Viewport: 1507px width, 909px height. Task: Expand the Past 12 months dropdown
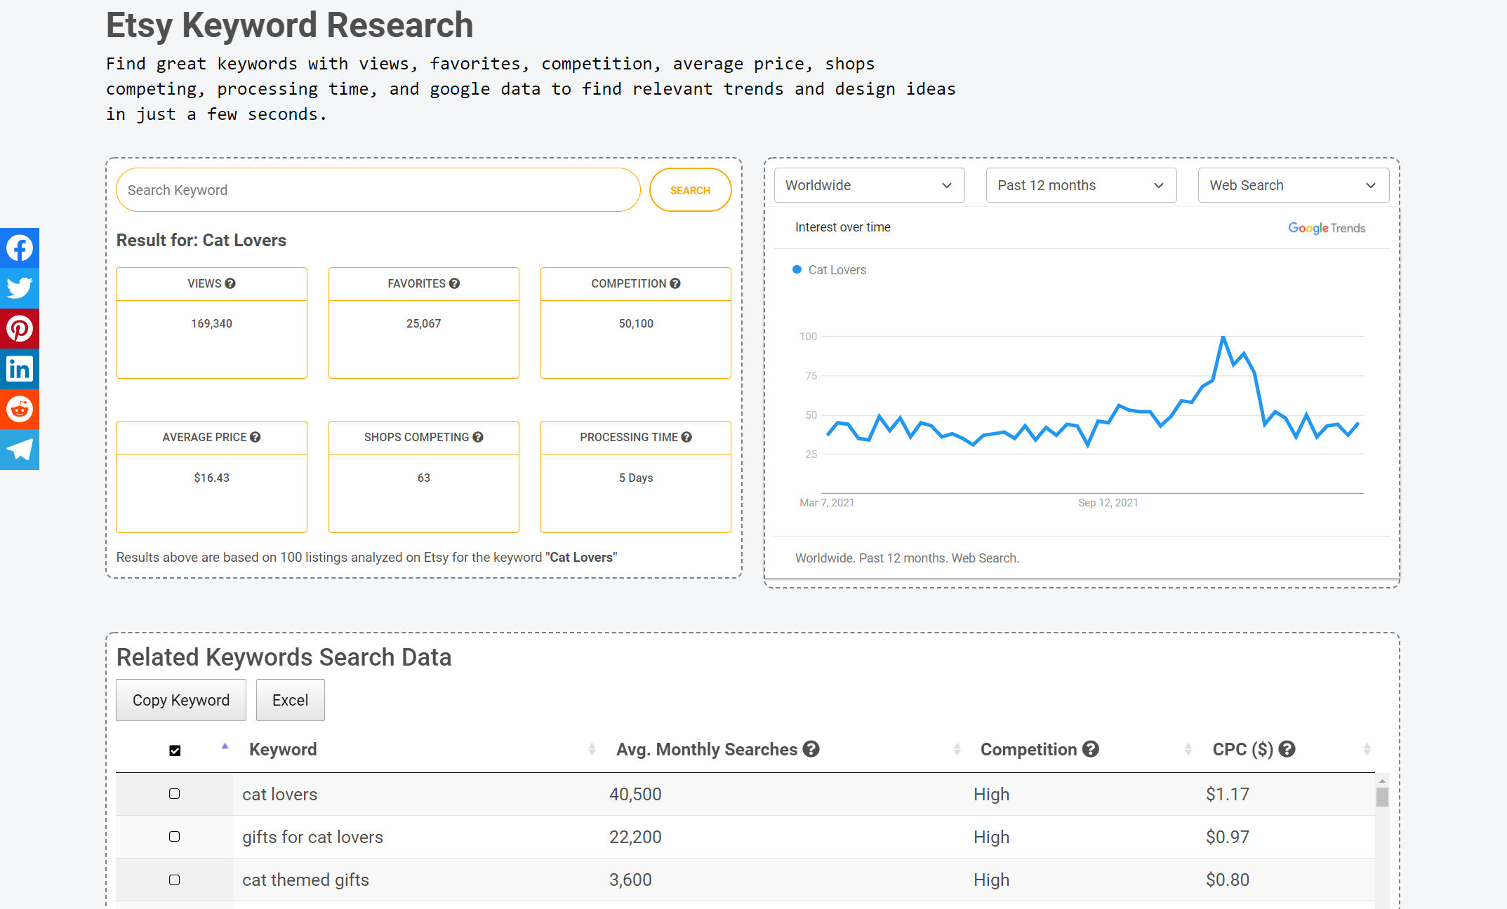[1077, 185]
